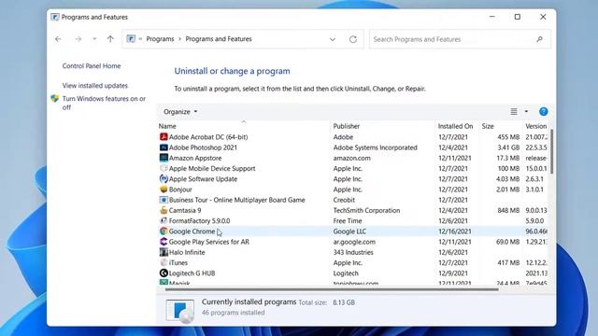Click the Google Play Services for AR icon
Screen dimensions: 598x336
164,242
